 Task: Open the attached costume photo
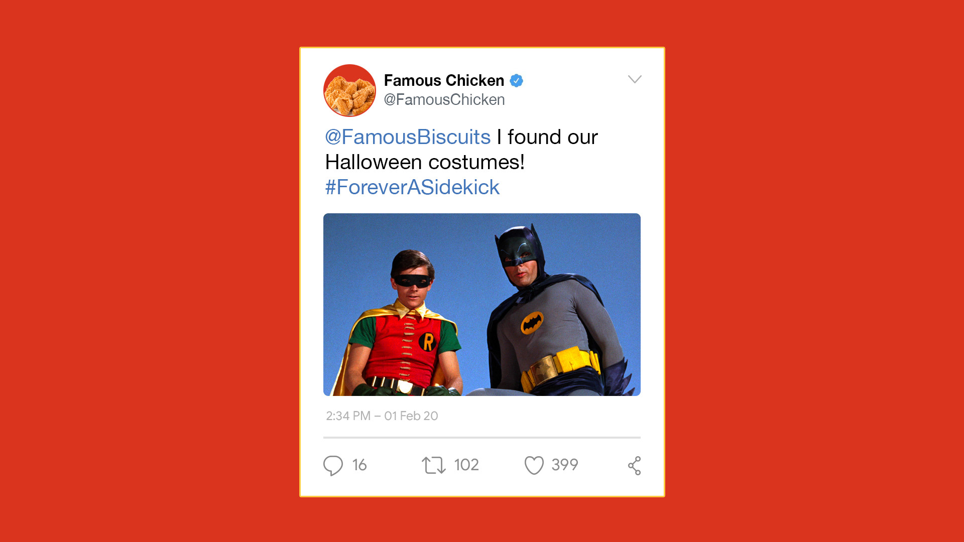[x=482, y=305]
